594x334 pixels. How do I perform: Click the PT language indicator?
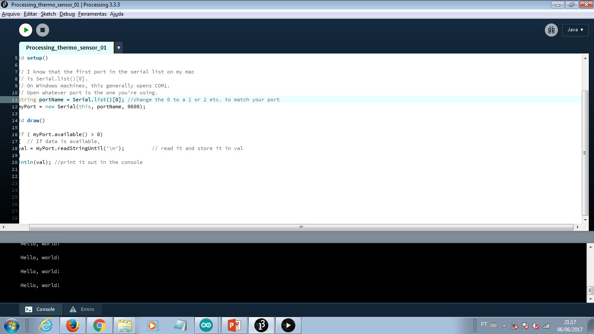484,324
